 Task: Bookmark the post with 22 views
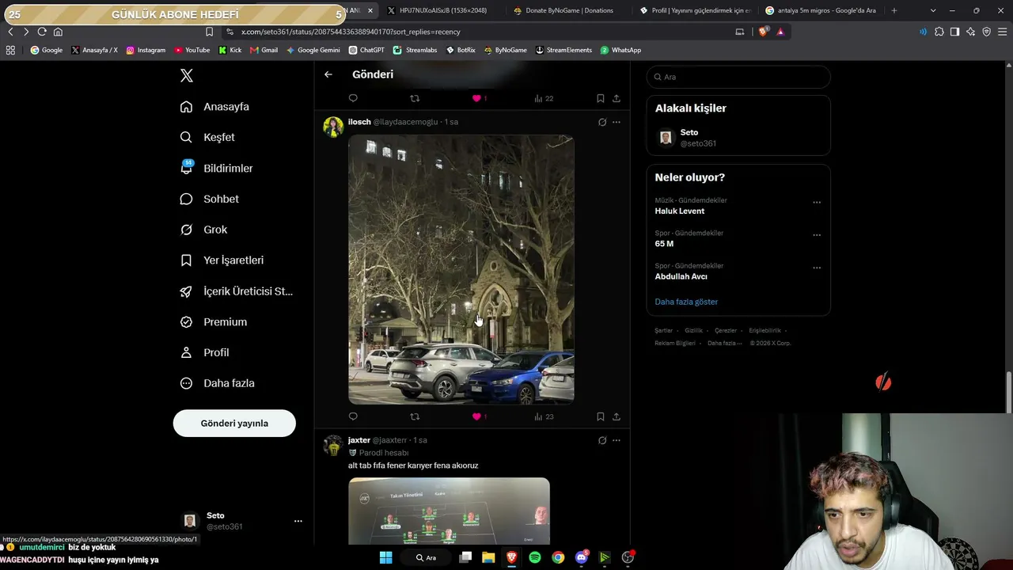tap(601, 98)
